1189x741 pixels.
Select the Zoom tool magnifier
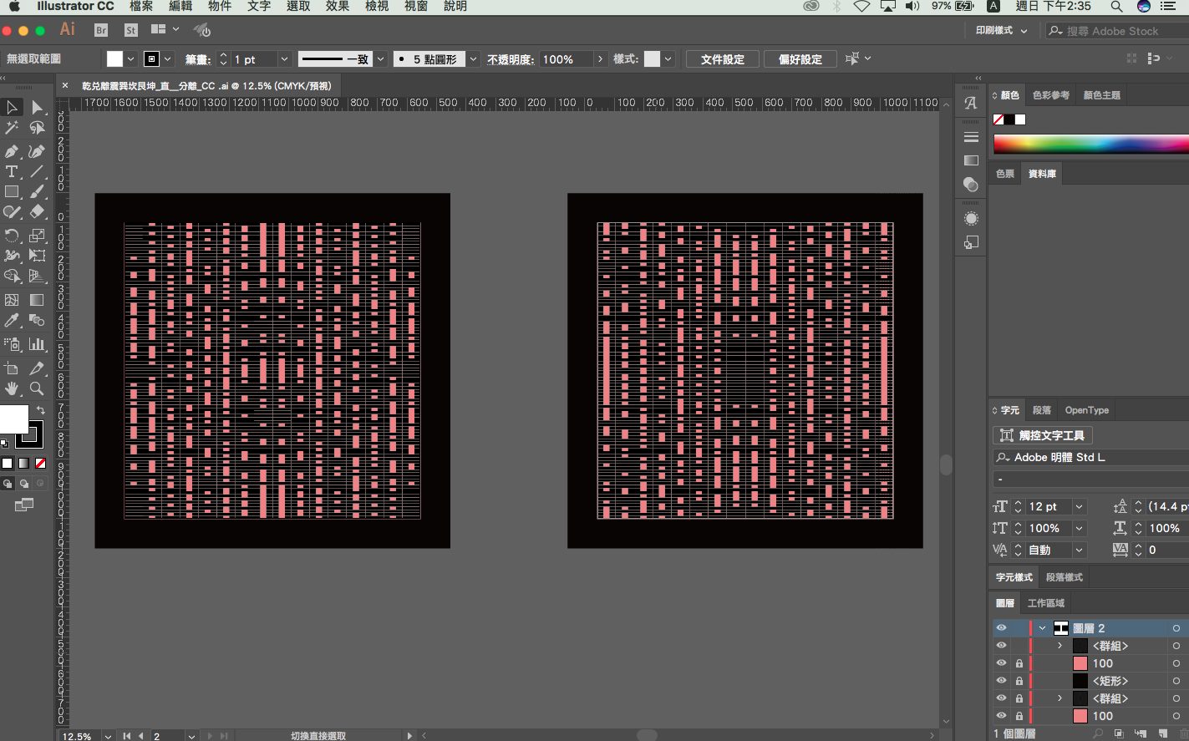pyautogui.click(x=37, y=388)
